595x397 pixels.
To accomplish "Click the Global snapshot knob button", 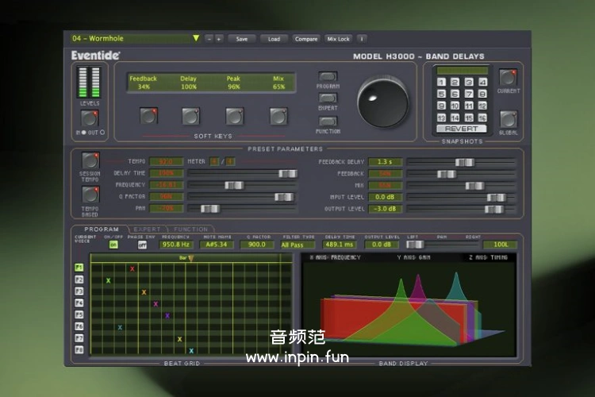I will (508, 119).
